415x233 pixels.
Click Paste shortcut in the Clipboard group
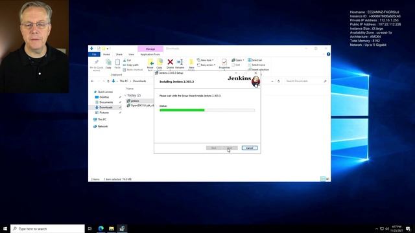[x=133, y=70]
